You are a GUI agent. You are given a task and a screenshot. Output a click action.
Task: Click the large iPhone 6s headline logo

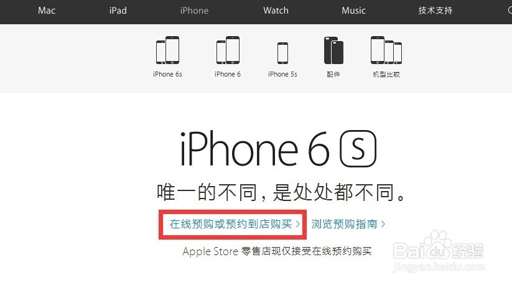[x=278, y=149]
